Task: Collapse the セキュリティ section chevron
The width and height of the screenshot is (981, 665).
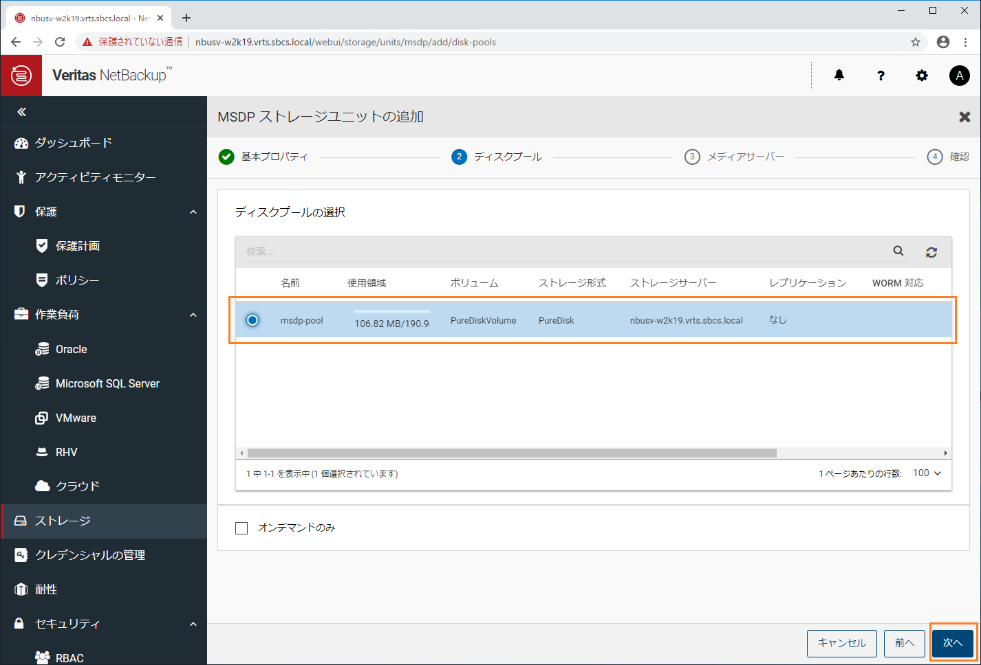Action: 193,624
